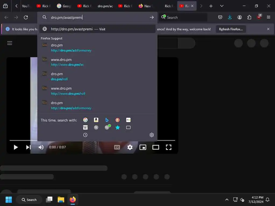Switch to the YouTi tab

(x=26, y=6)
